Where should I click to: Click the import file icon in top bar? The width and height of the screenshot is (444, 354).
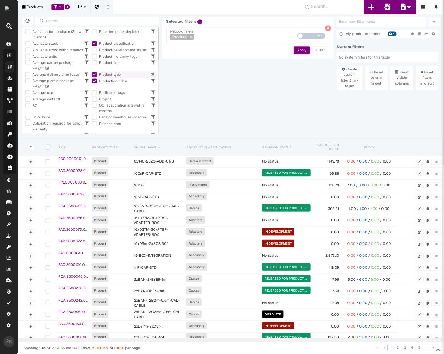tap(387, 7)
